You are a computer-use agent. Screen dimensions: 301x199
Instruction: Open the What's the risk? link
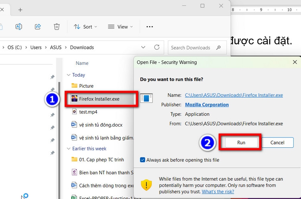pos(218,192)
